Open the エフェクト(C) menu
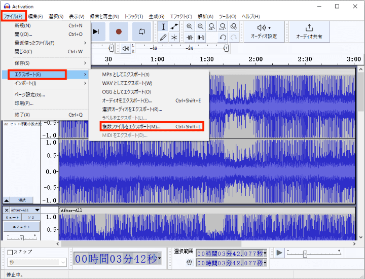This screenshot has width=365, height=279. [181, 17]
